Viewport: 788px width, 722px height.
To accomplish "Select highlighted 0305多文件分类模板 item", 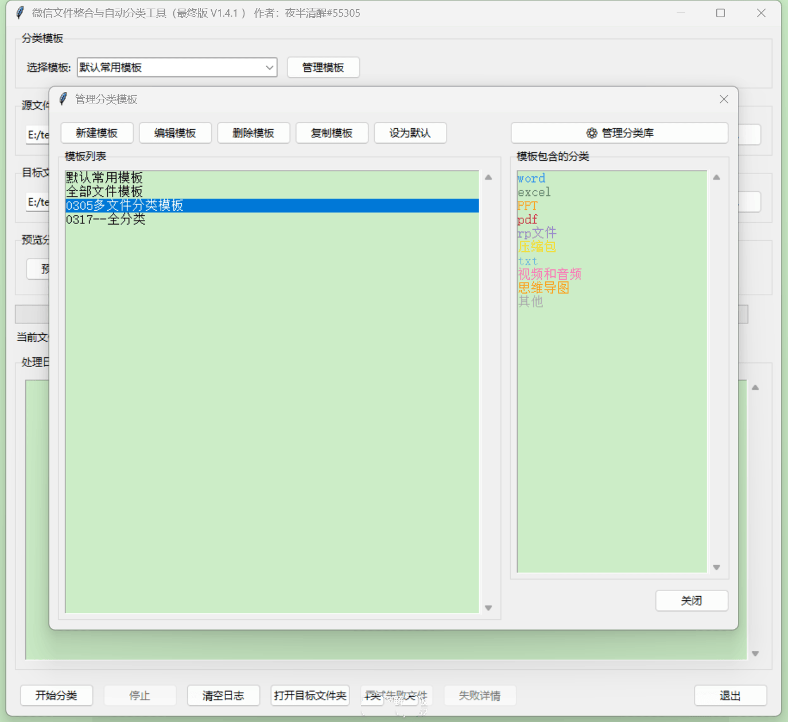I will 125,206.
